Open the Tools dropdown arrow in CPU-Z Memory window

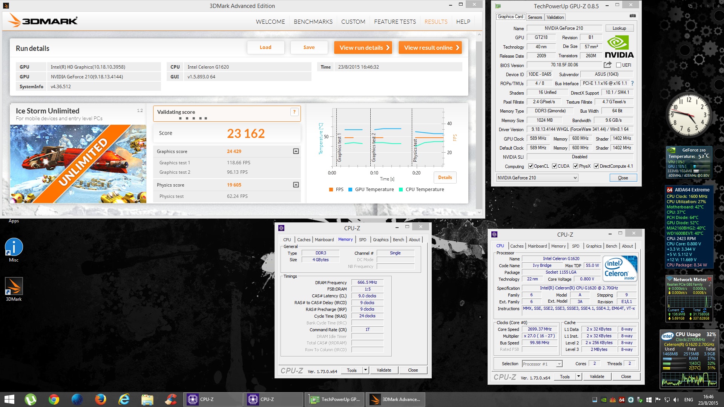tap(365, 370)
